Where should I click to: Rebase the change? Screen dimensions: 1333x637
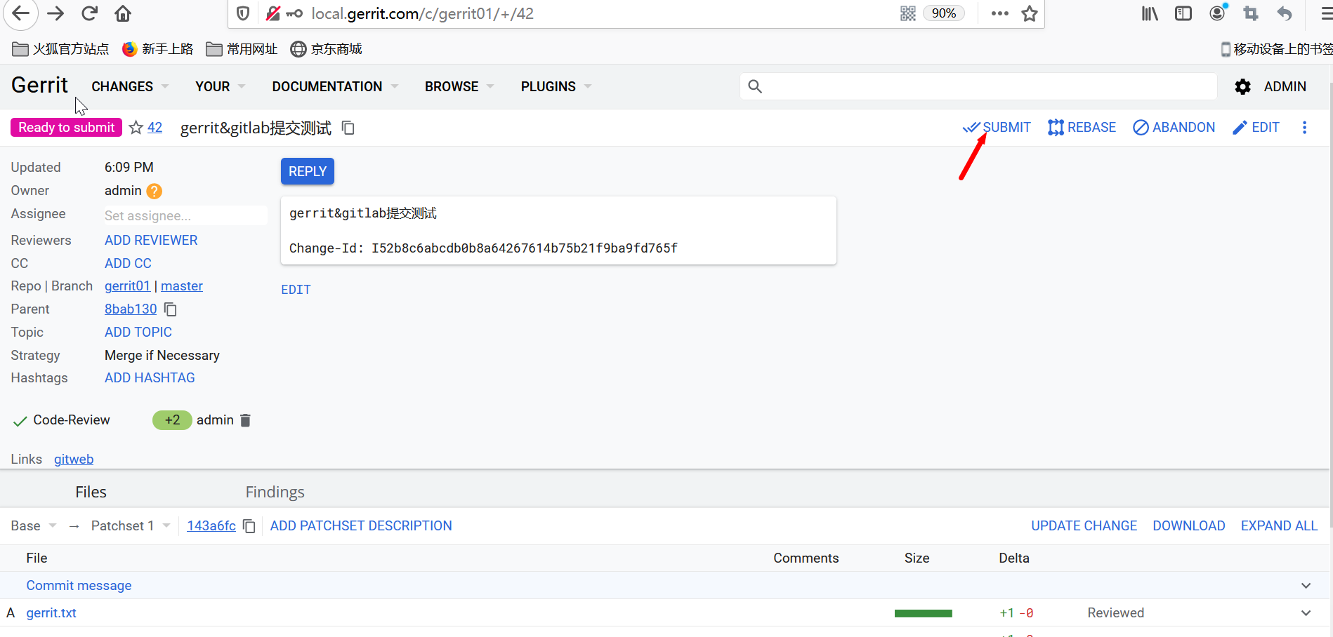coord(1082,127)
